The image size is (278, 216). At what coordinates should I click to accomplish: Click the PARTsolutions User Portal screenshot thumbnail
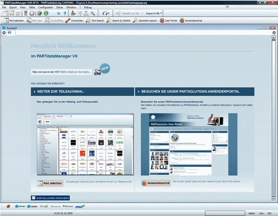189,144
